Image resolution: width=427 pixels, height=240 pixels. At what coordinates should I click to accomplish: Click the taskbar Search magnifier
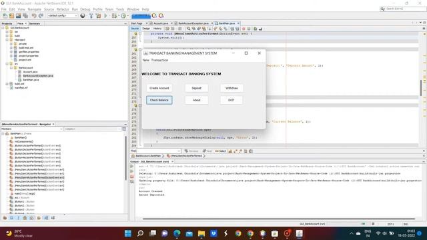(140, 233)
